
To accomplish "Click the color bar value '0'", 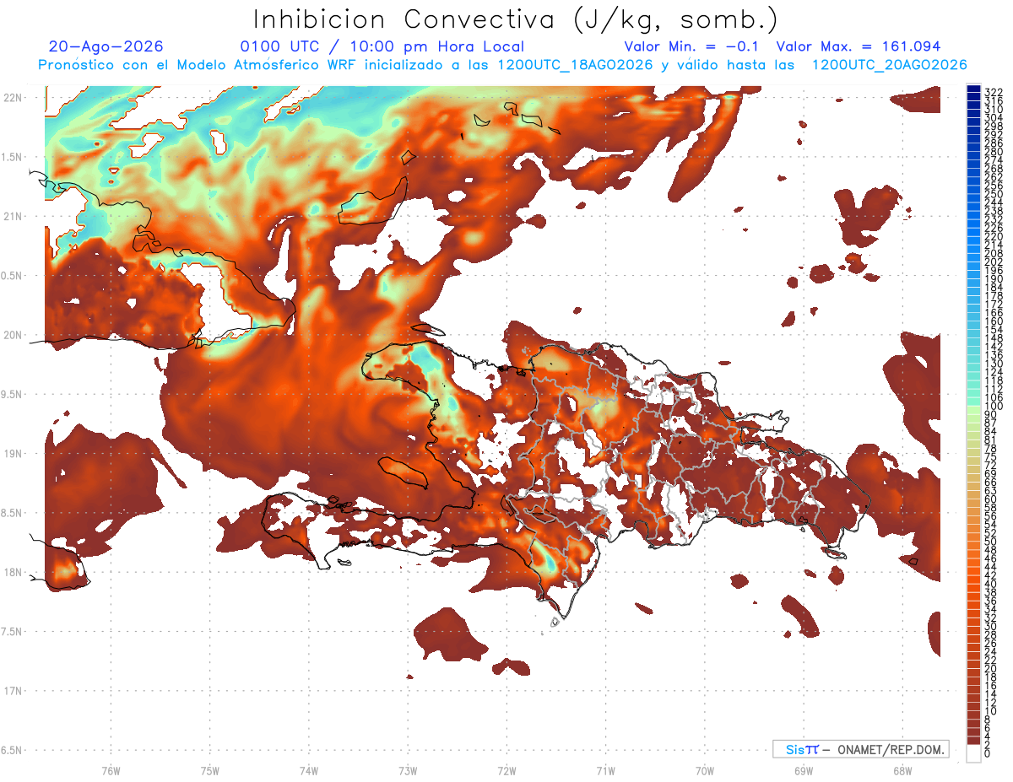I will coord(989,754).
